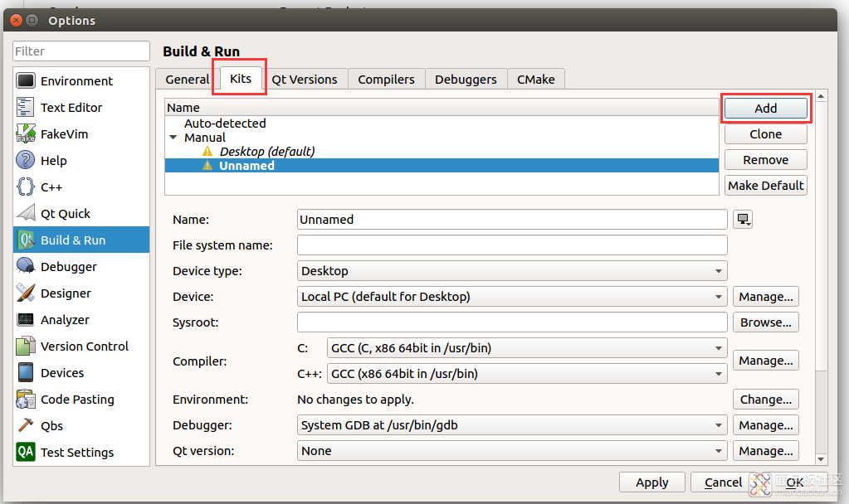Viewport: 849px width, 504px height.
Task: Click Manage button for Qt version
Action: 766,450
